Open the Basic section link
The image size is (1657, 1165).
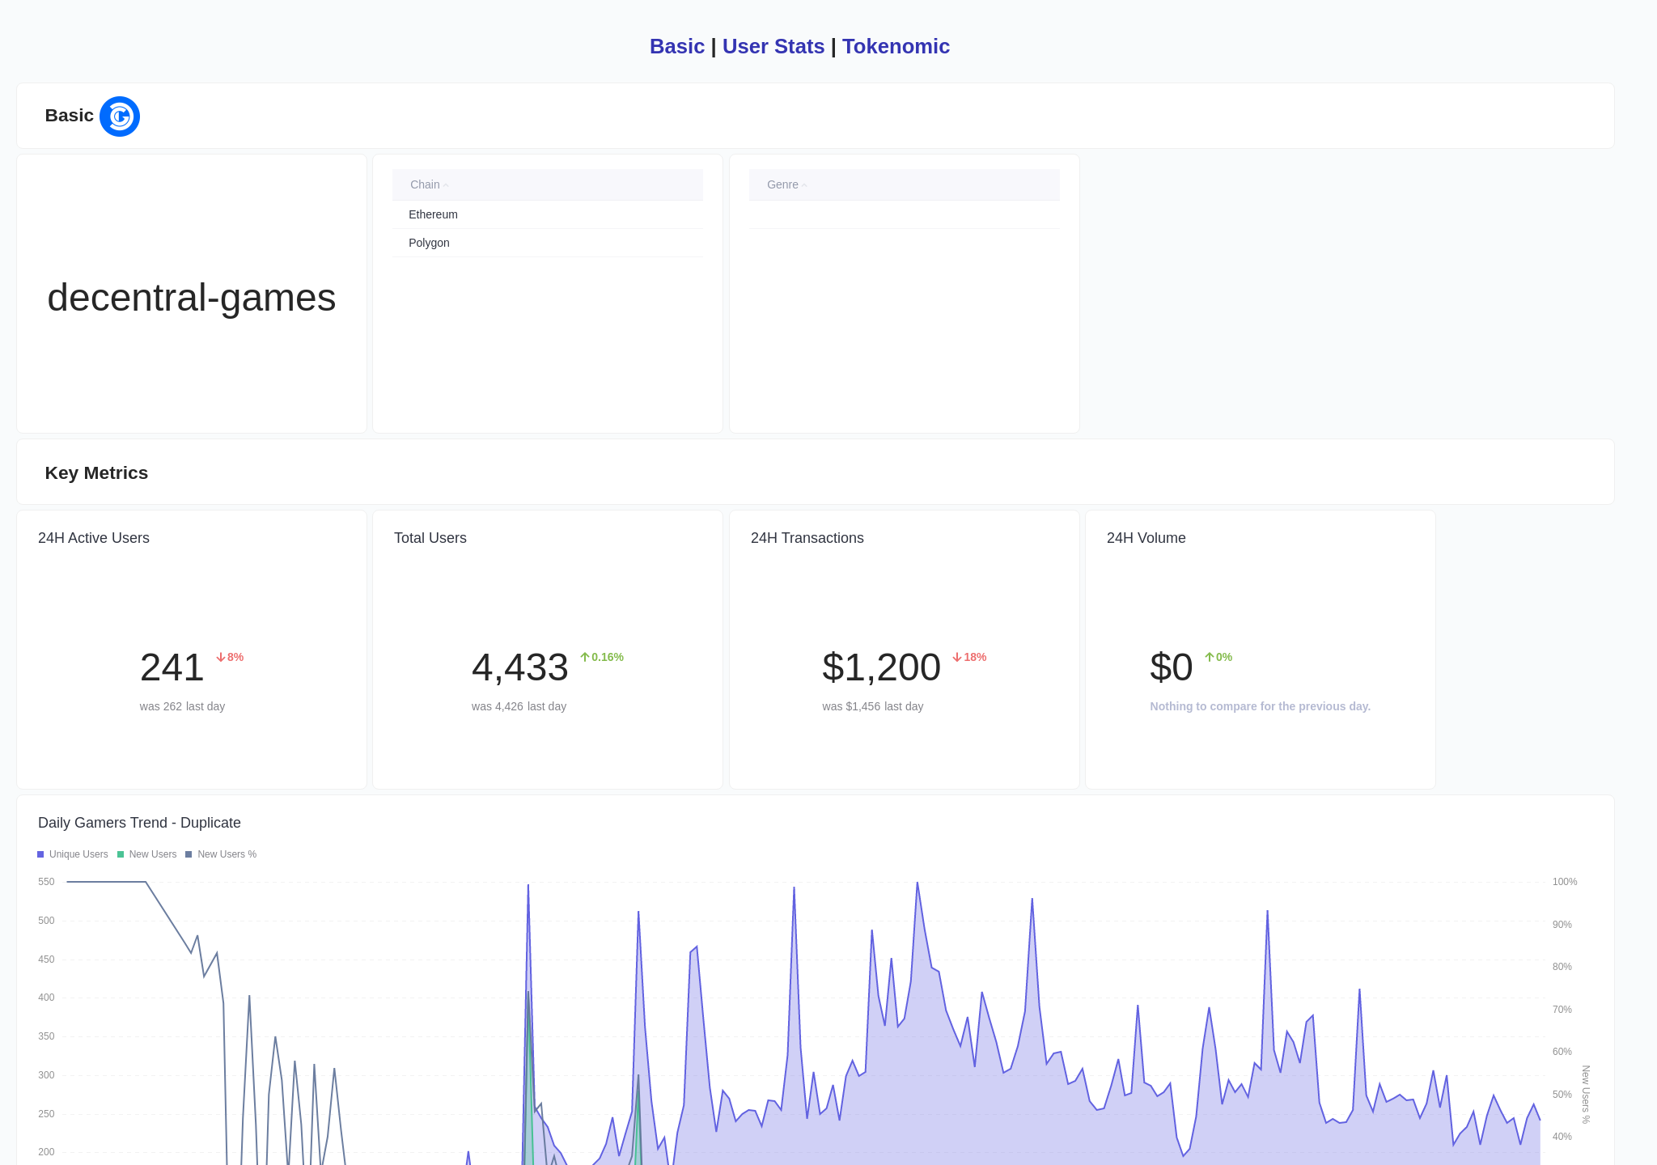click(x=677, y=46)
